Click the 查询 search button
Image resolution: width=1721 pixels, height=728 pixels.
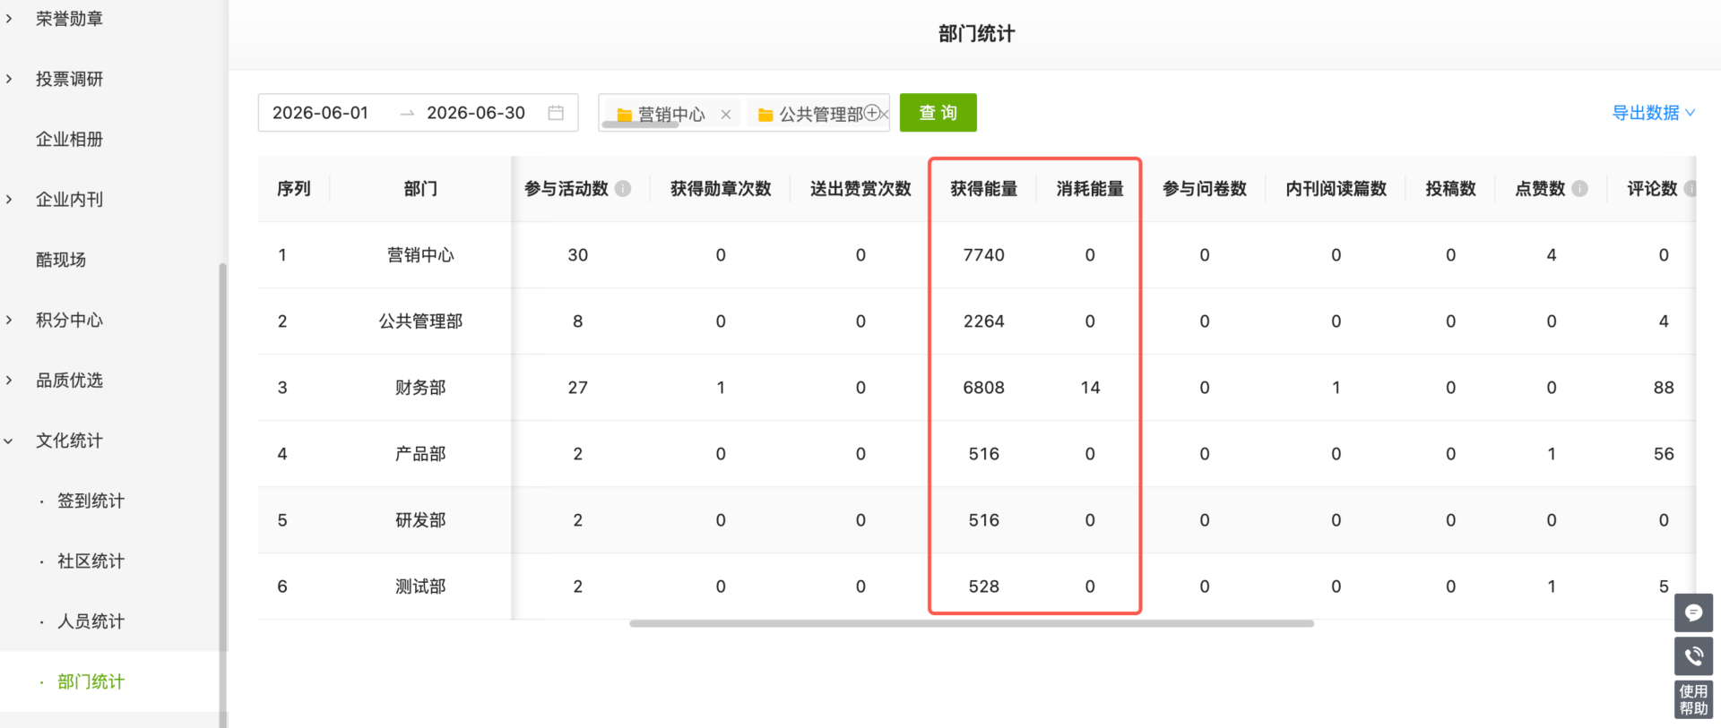(x=938, y=113)
